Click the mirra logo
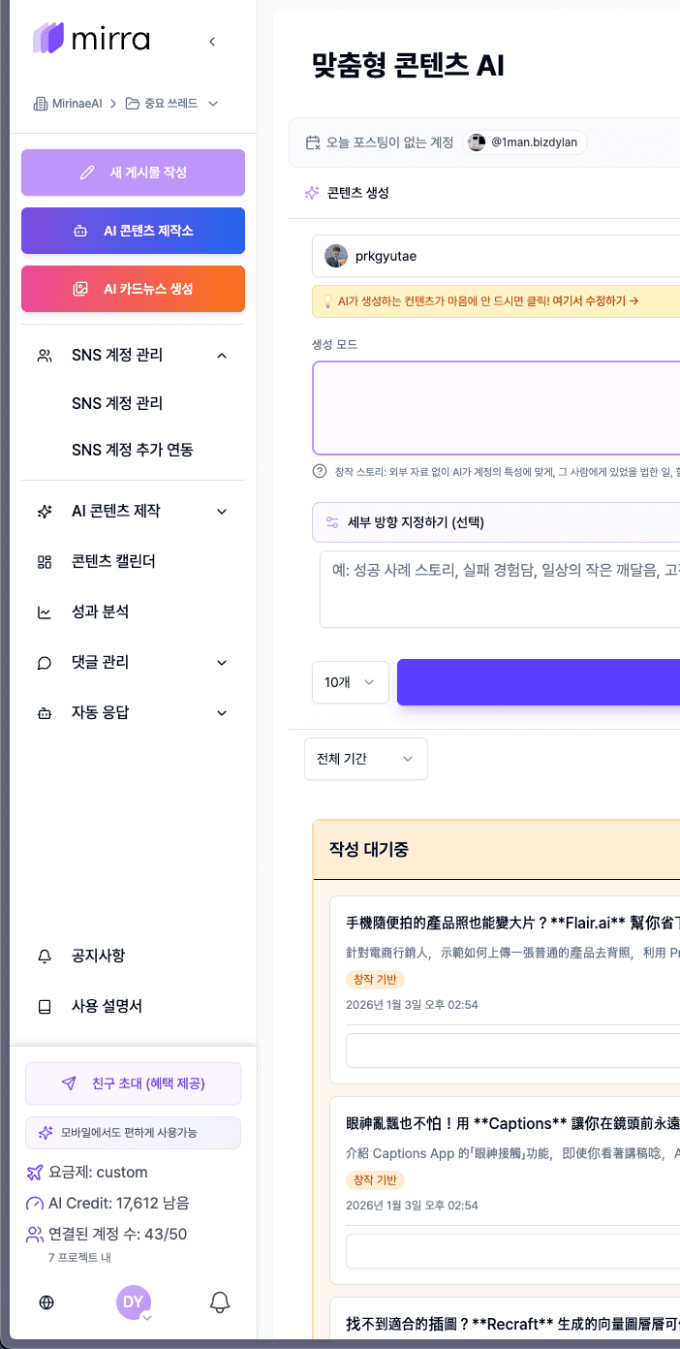 point(92,39)
